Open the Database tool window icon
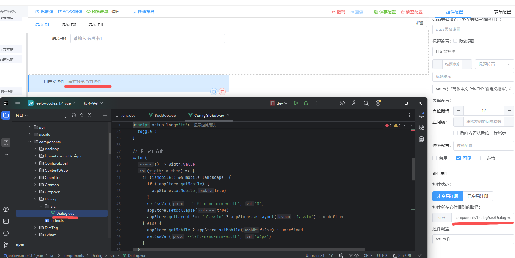The image size is (515, 258). pos(421,139)
